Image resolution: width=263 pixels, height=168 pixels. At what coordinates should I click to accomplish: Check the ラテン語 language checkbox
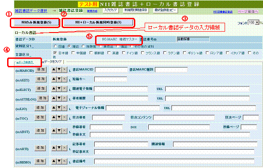coord(165,53)
